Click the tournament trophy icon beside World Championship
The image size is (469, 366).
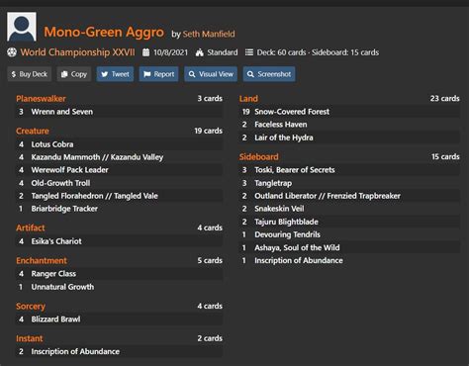[x=12, y=52]
